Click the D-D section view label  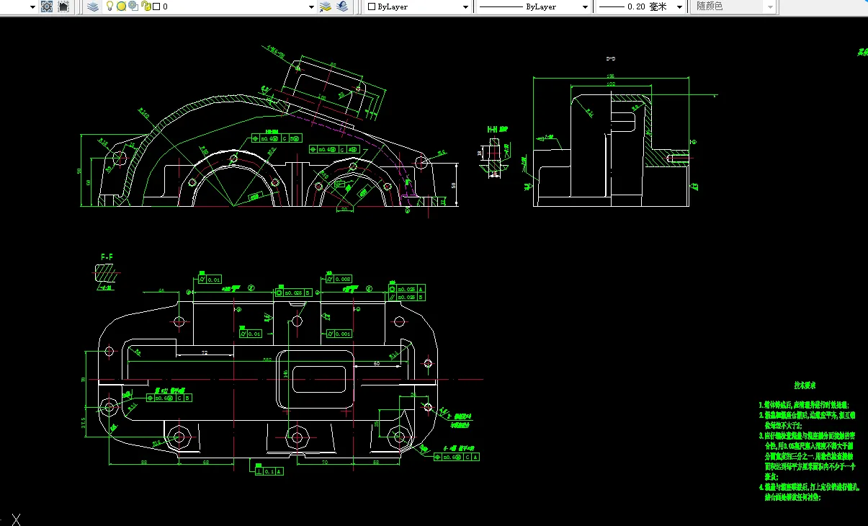tap(610, 58)
